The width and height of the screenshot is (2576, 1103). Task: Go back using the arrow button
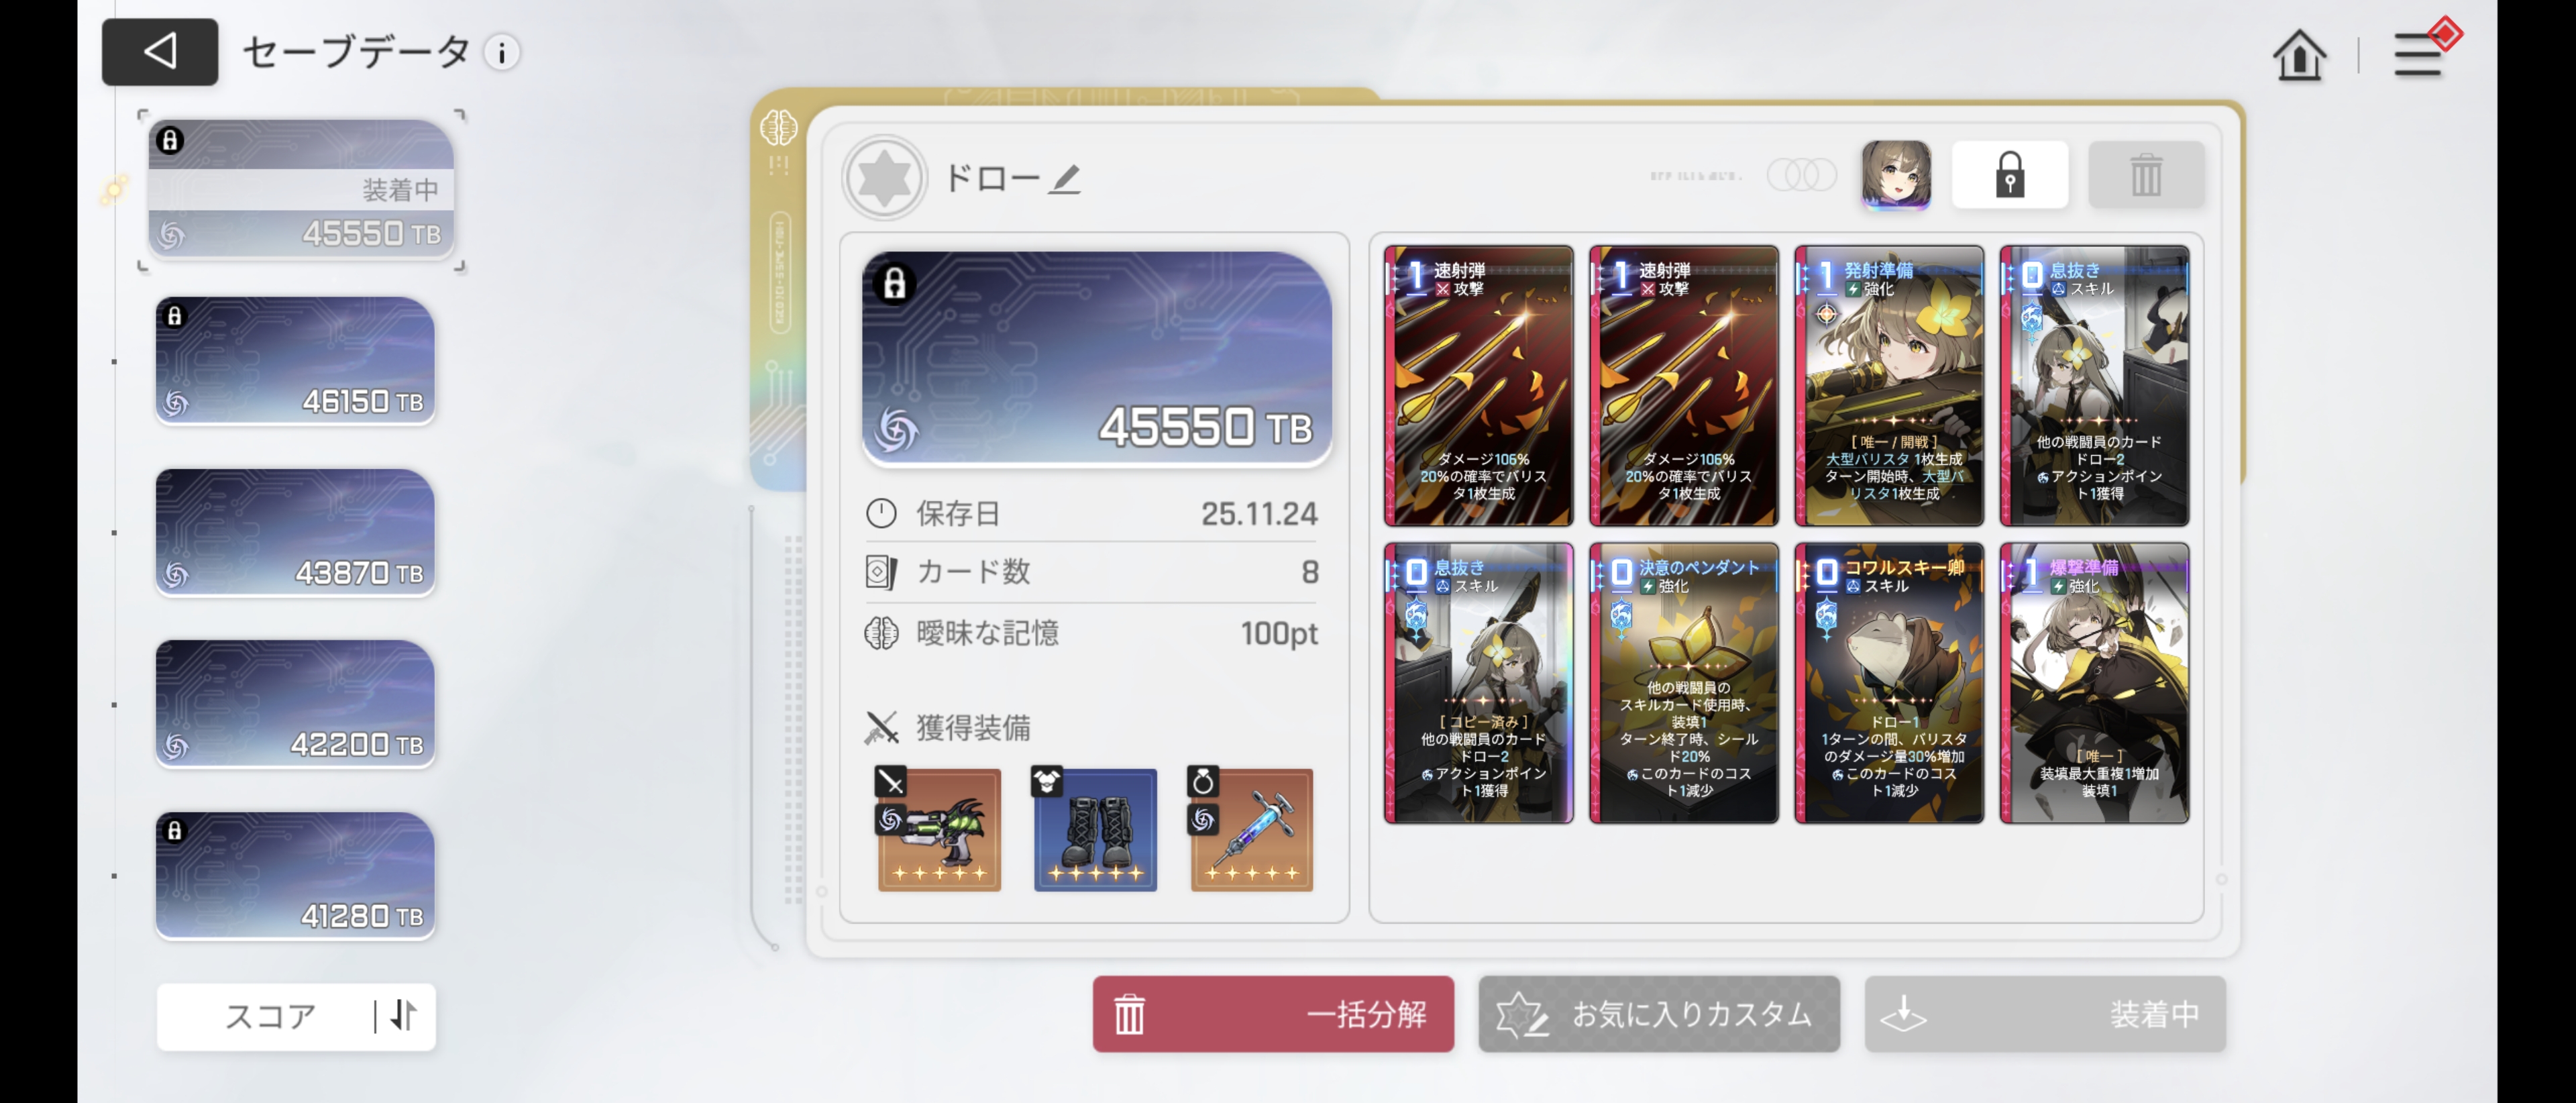pyautogui.click(x=159, y=52)
